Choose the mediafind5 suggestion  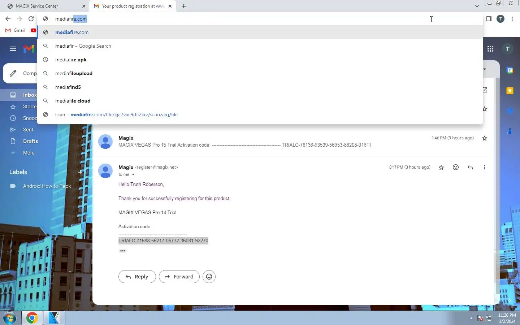click(x=260, y=87)
